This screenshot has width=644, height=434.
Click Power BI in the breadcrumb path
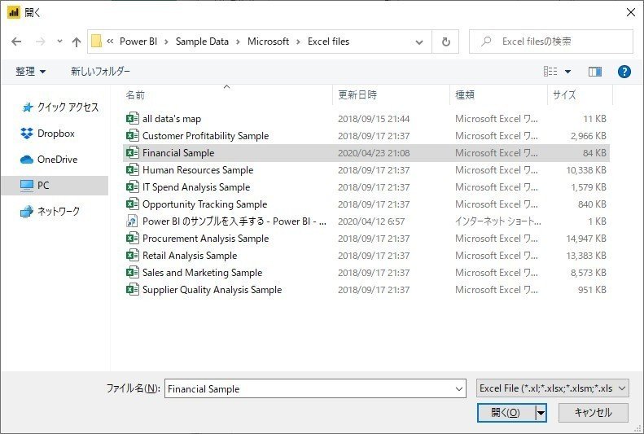138,42
